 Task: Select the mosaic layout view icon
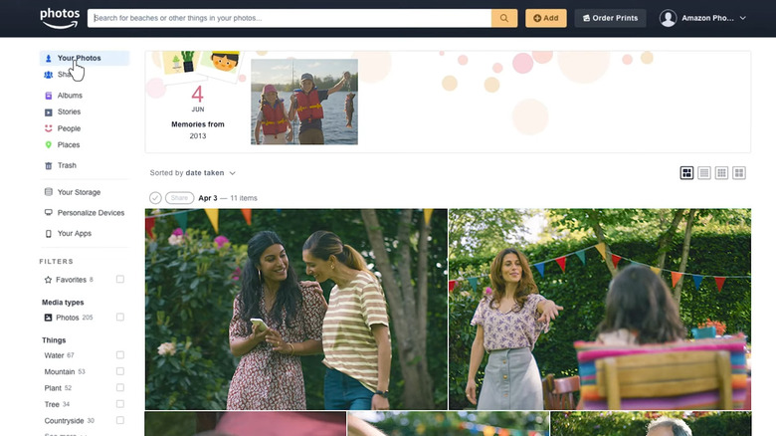[x=686, y=173]
